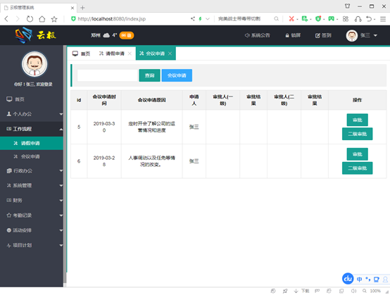Close the 会议申请 tab

(x=170, y=54)
